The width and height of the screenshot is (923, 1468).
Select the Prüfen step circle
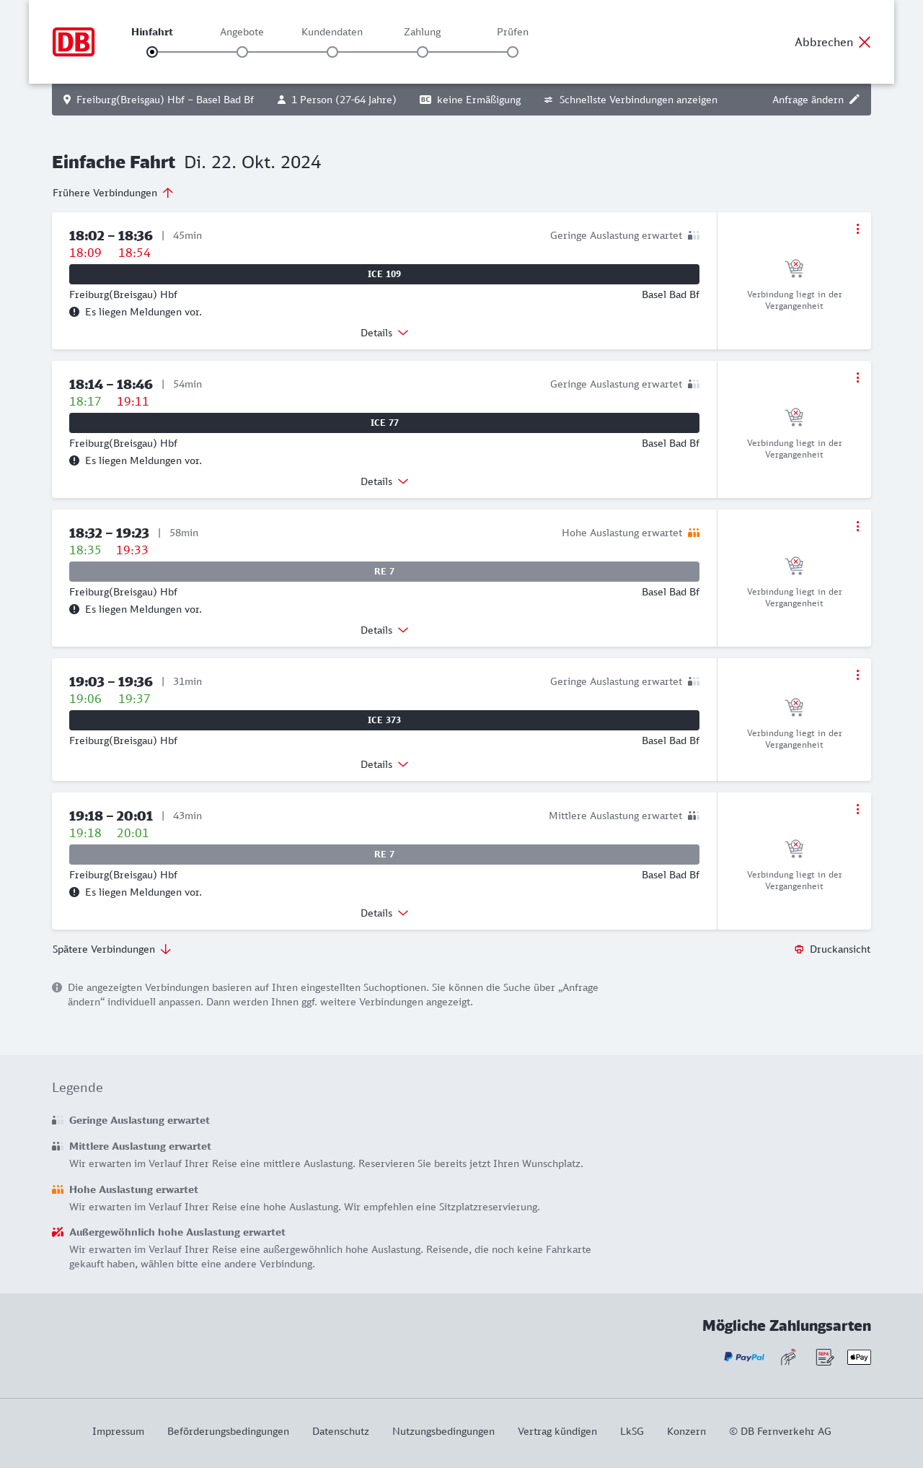(x=513, y=52)
